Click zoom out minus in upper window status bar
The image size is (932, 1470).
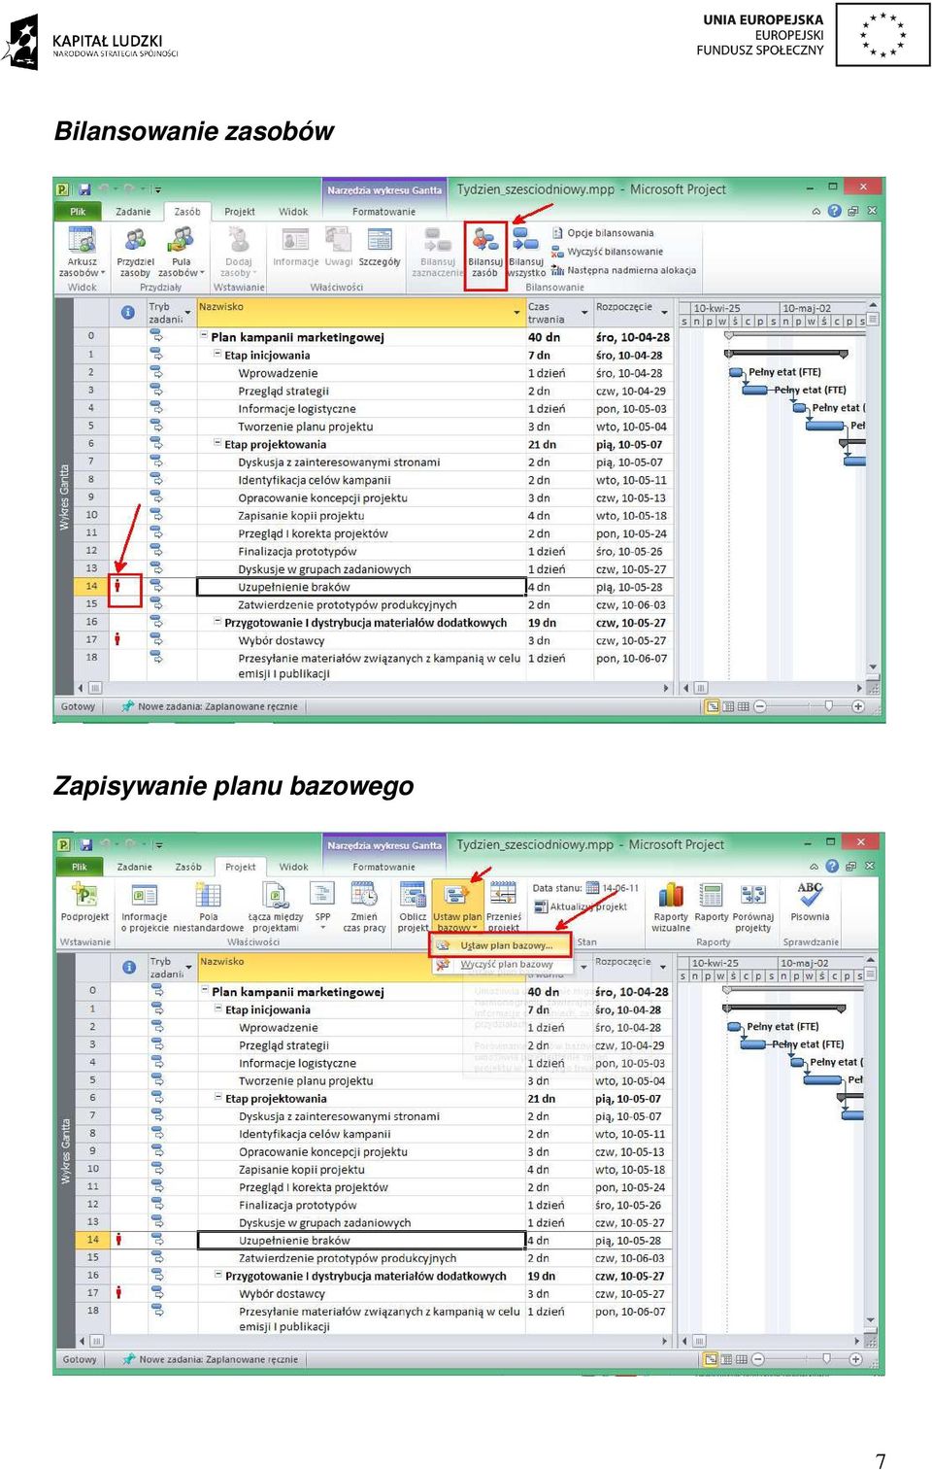760,706
